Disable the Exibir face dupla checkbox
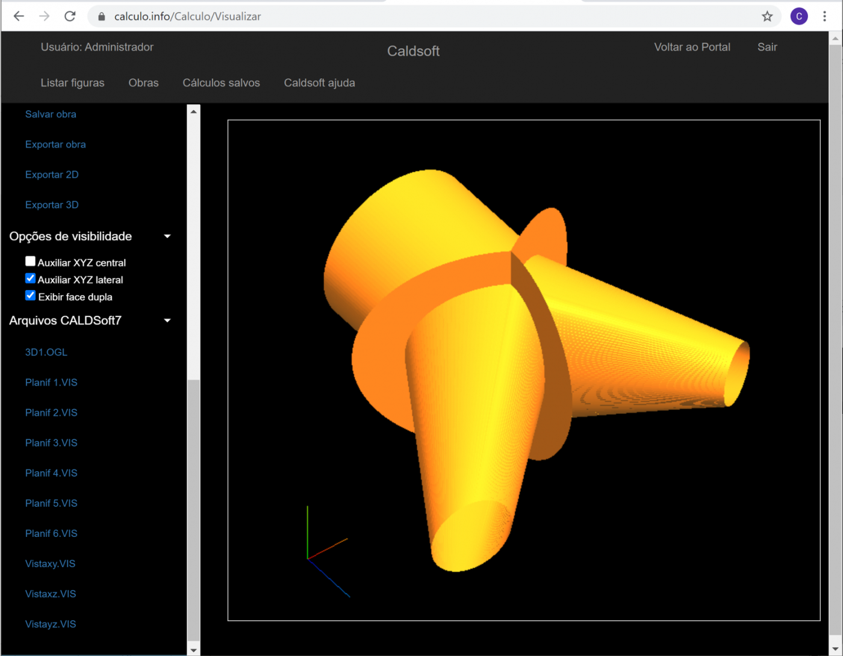843x656 pixels. pos(30,296)
